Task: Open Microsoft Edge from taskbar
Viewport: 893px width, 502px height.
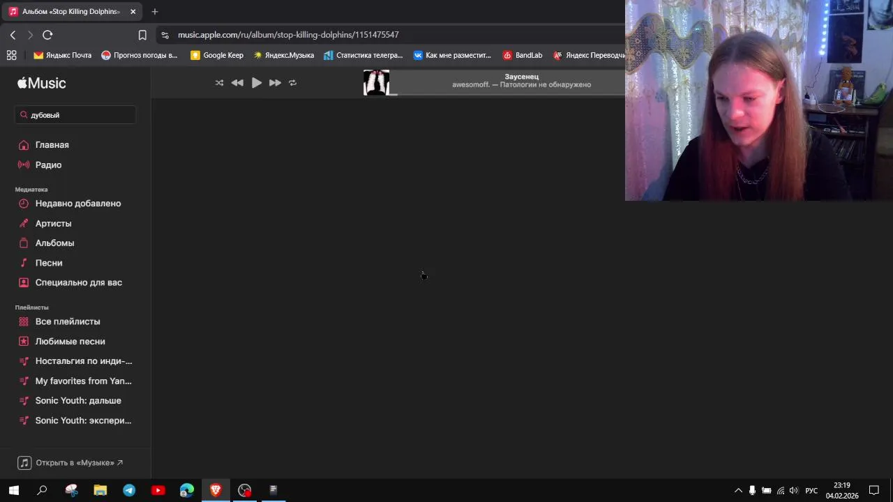Action: pyautogui.click(x=187, y=490)
